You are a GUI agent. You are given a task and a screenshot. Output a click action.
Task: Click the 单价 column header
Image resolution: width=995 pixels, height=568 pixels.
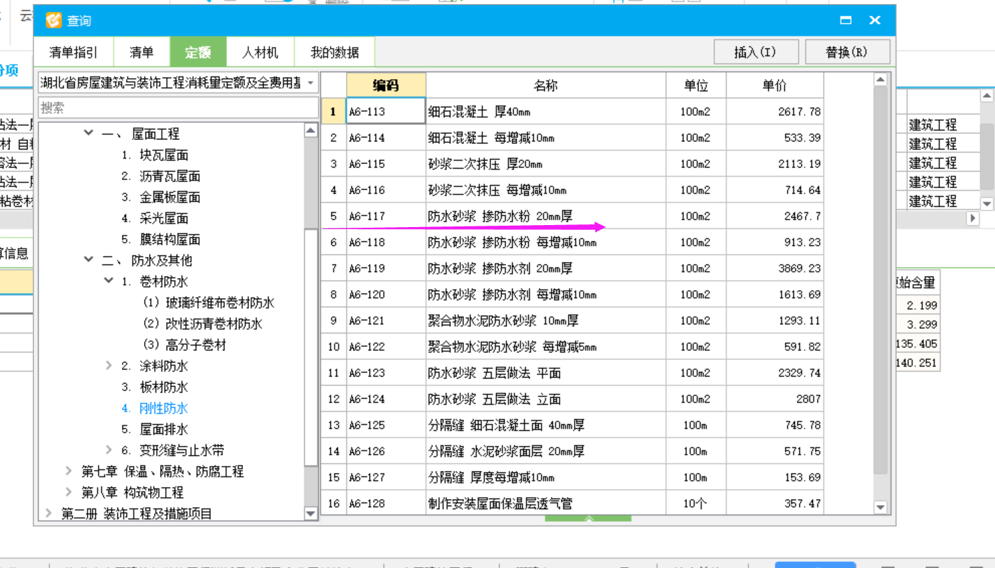pos(775,85)
